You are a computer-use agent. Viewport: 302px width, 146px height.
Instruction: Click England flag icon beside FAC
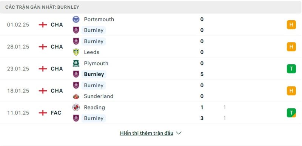click(x=43, y=113)
